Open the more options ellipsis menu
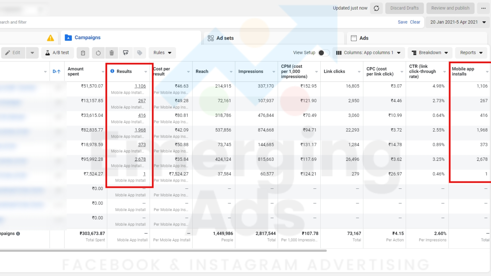Image resolution: width=491 pixels, height=276 pixels. click(483, 8)
